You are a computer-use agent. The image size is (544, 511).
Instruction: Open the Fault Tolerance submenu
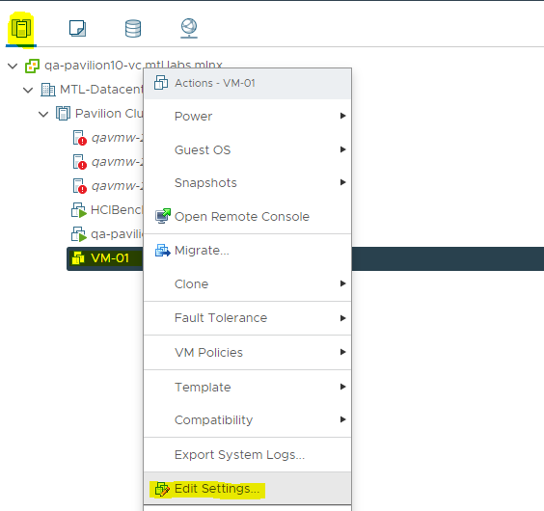tap(247, 318)
